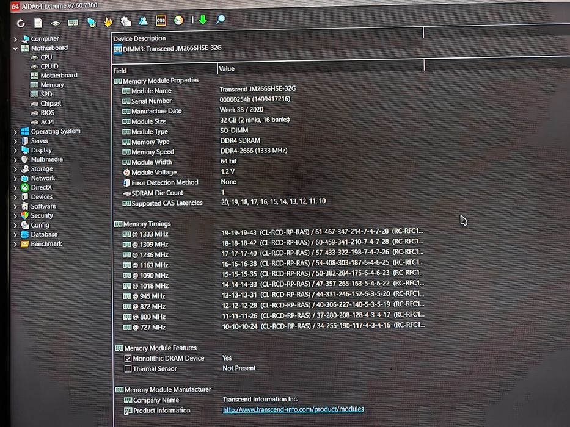Open the Motherboard sub-item
570x427 pixels.
(54, 76)
